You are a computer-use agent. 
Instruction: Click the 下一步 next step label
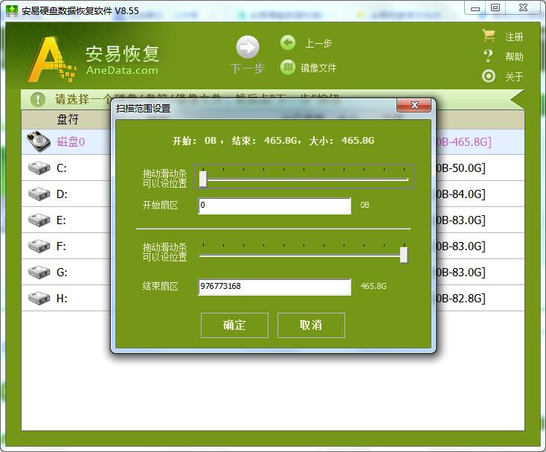[247, 69]
